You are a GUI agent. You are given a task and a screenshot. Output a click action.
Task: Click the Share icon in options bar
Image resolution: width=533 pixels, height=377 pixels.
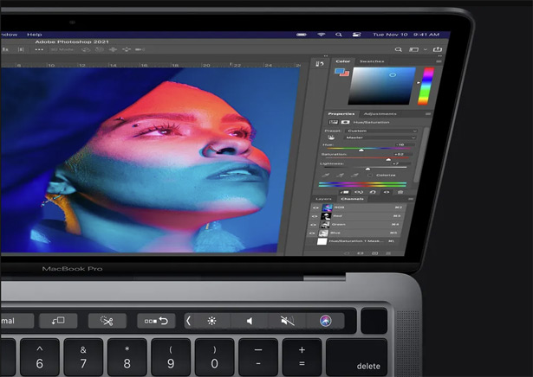pyautogui.click(x=438, y=49)
